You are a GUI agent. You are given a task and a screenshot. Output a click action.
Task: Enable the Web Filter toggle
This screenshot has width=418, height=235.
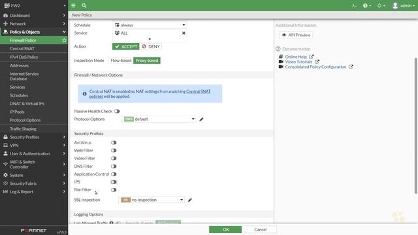point(114,151)
